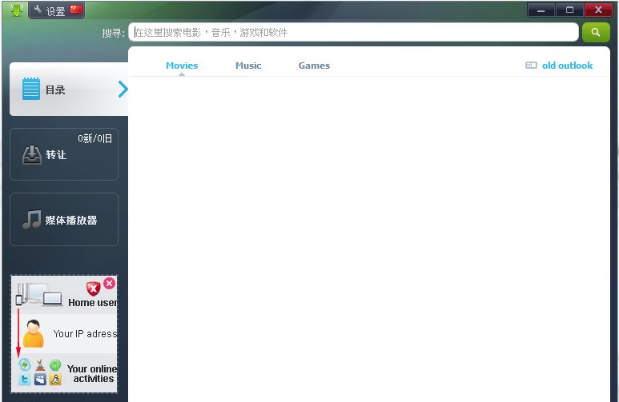Screen dimensions: 619x402
Task: Click the green magnifier search button
Action: (596, 32)
